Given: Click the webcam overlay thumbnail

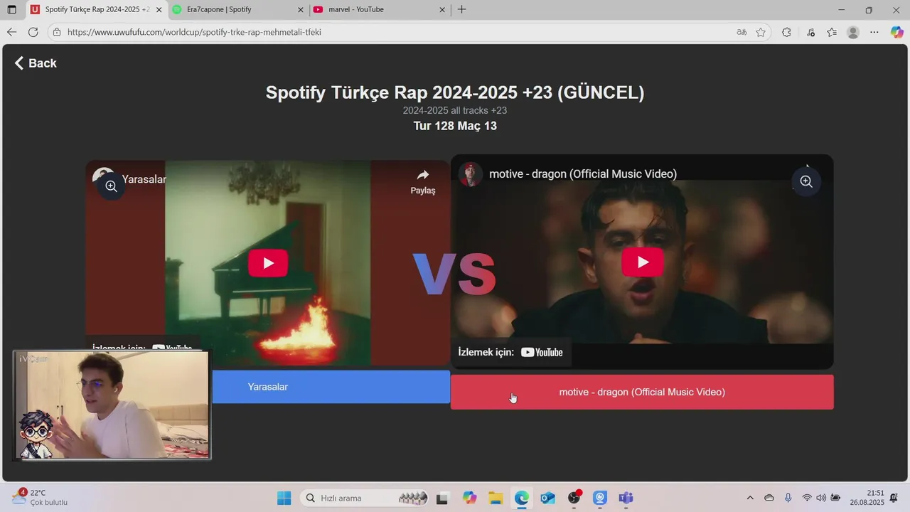Looking at the screenshot, I should 112,405.
